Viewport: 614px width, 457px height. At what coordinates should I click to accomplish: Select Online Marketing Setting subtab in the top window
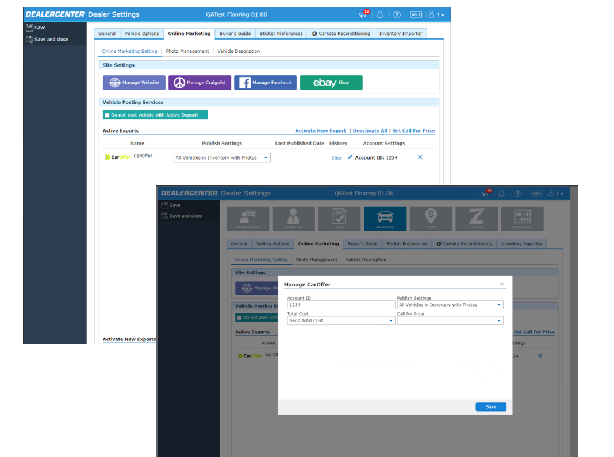coord(129,51)
